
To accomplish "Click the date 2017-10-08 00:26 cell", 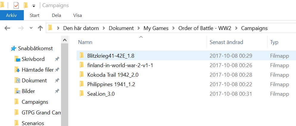I will click(x=231, y=65).
